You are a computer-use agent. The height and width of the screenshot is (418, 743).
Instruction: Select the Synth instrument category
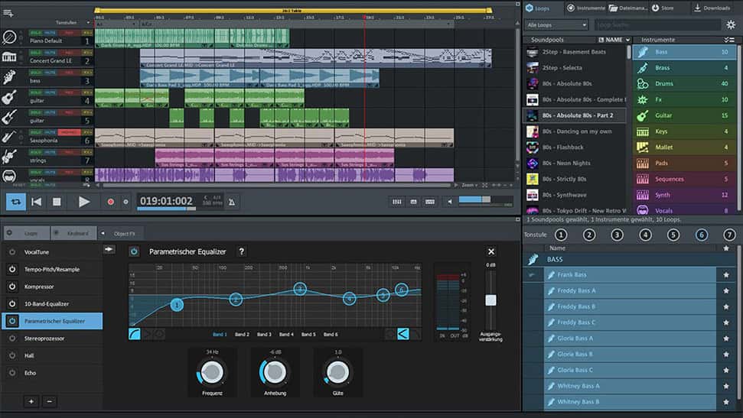click(684, 195)
